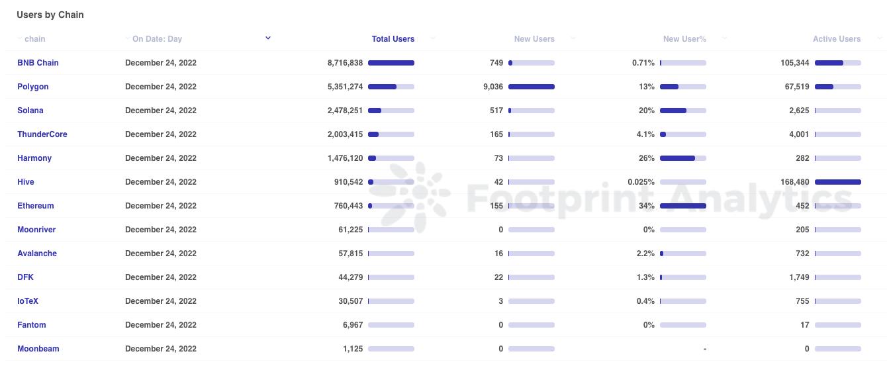Select the total users value 57,815
This screenshot has height=372, width=887.
click(x=351, y=254)
